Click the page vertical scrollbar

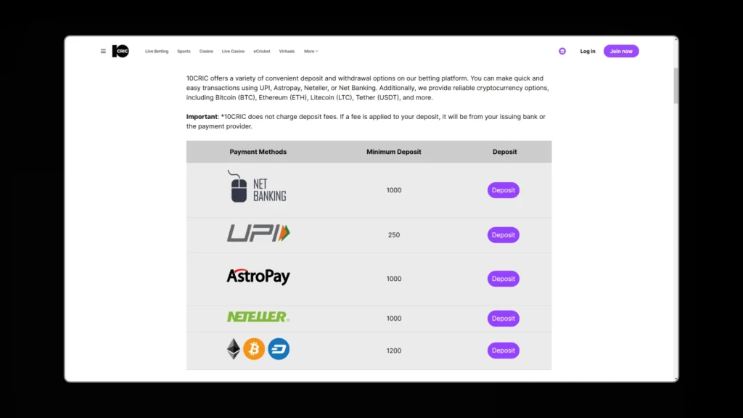(676, 86)
